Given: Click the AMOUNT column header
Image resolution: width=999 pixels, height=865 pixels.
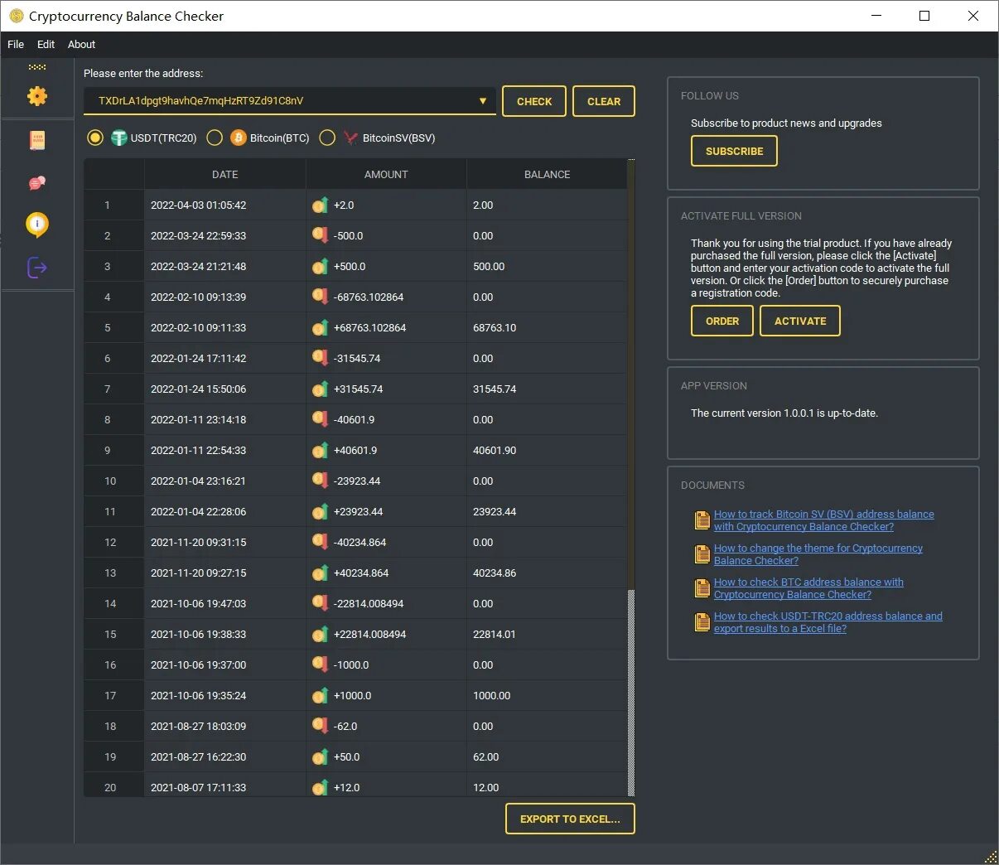Looking at the screenshot, I should (386, 174).
